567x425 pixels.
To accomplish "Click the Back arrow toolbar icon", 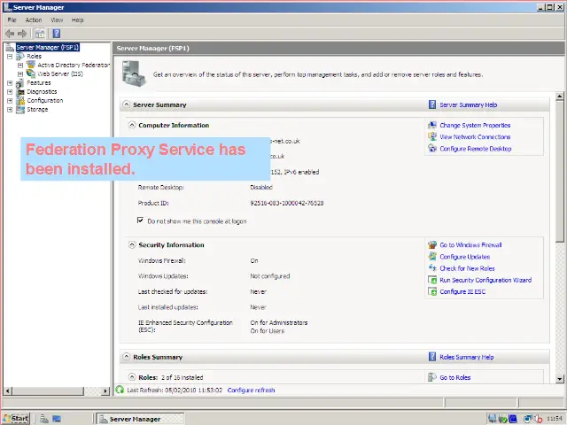I will tap(10, 34).
